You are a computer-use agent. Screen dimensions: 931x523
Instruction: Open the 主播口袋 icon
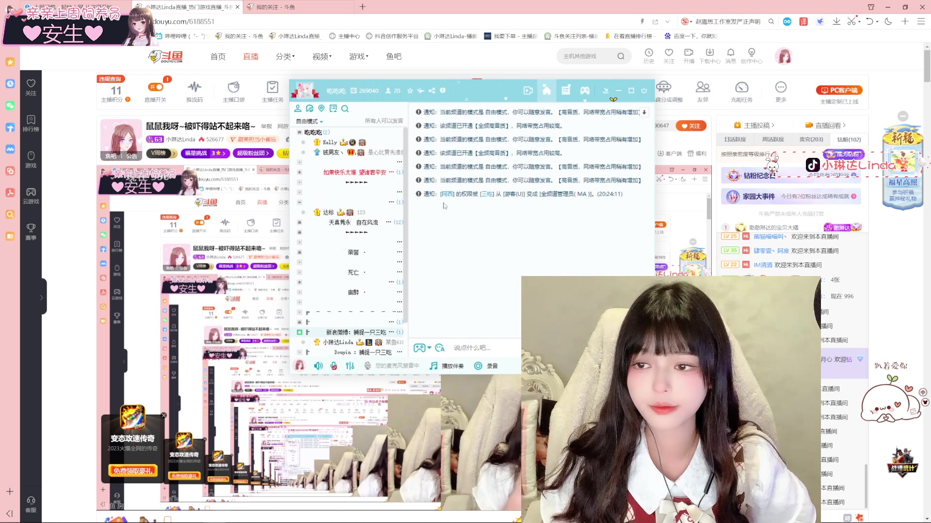tap(234, 91)
